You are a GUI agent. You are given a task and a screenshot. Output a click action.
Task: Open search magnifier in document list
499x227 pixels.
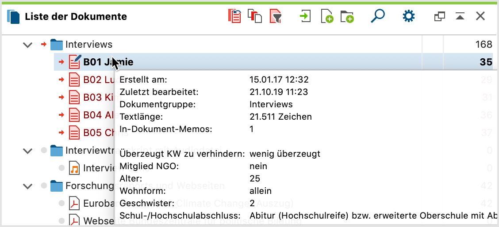click(x=377, y=16)
